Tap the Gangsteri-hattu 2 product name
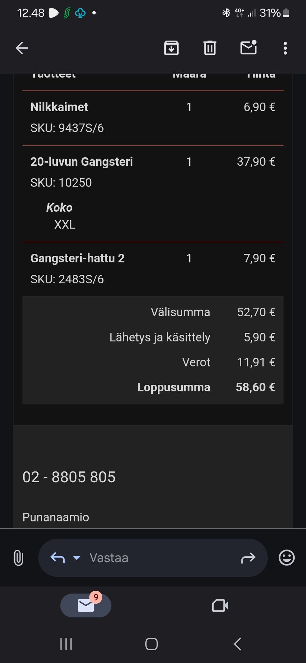 [77, 258]
